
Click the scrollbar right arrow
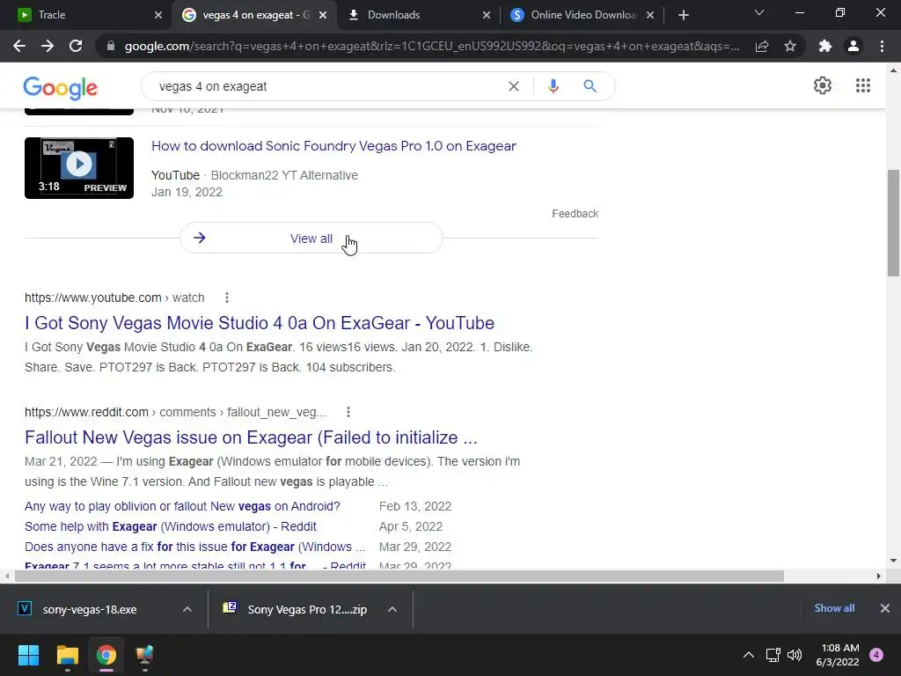(878, 576)
